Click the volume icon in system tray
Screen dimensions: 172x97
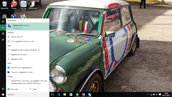[x=157, y=95]
